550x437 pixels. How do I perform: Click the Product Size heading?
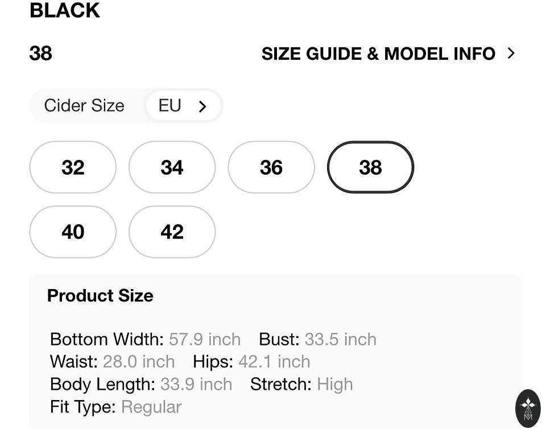click(100, 296)
